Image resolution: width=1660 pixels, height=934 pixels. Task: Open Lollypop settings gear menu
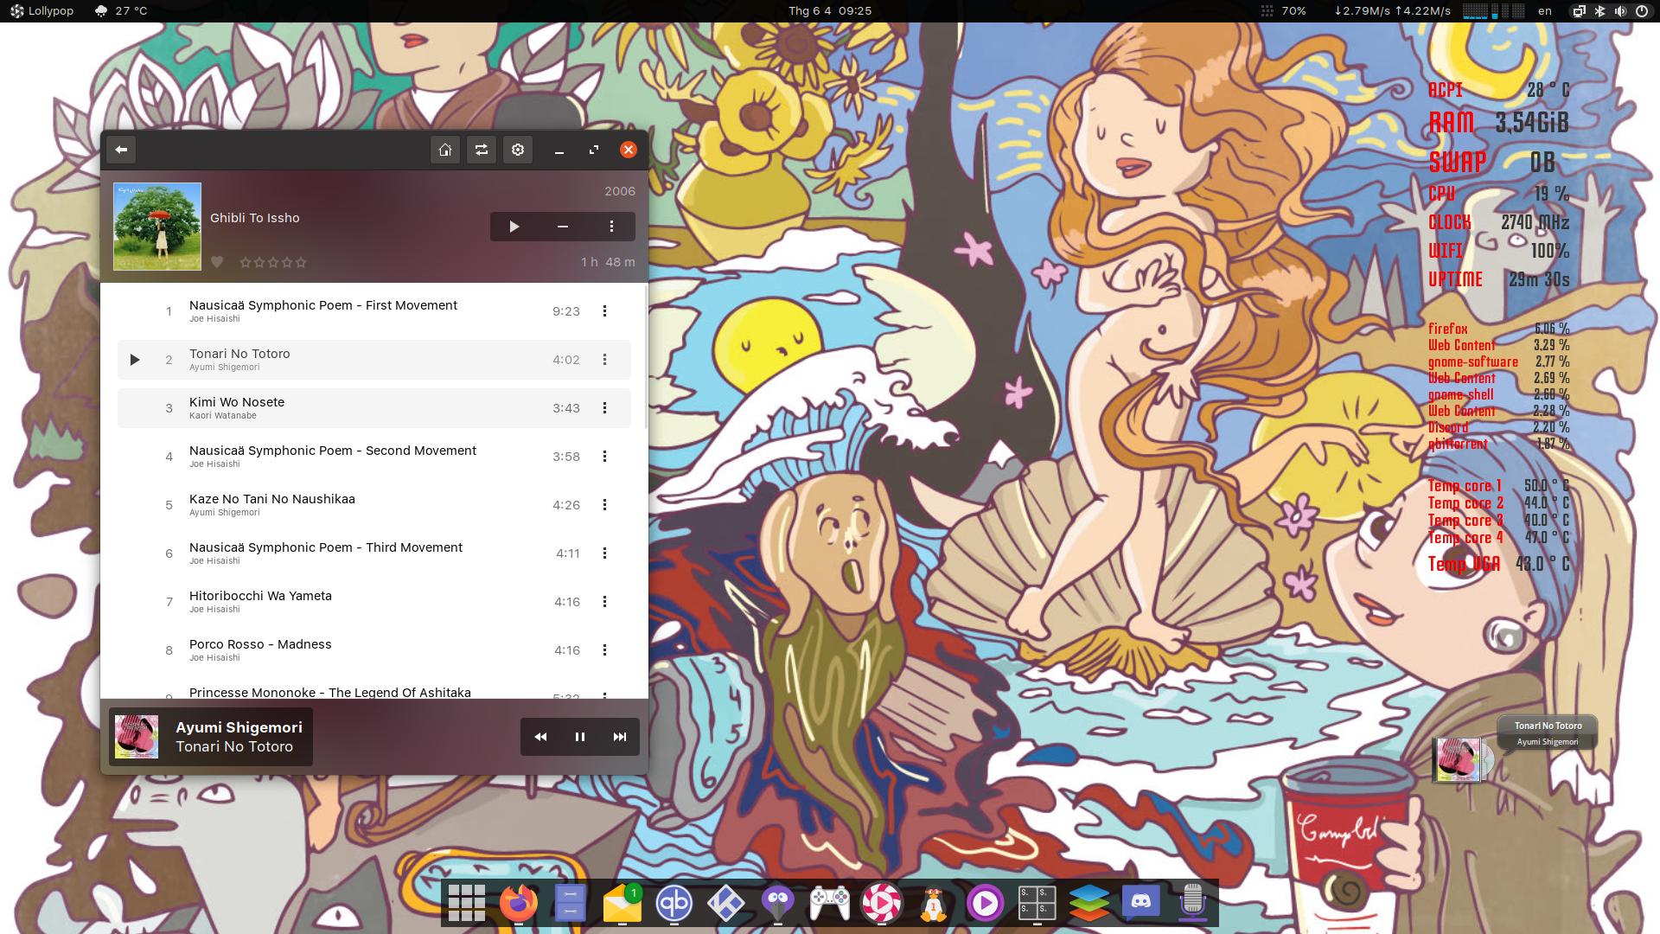pyautogui.click(x=518, y=150)
